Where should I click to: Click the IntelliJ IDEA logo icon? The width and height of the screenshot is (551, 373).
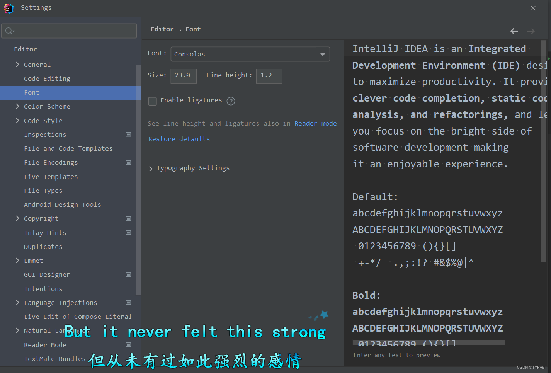[x=9, y=8]
